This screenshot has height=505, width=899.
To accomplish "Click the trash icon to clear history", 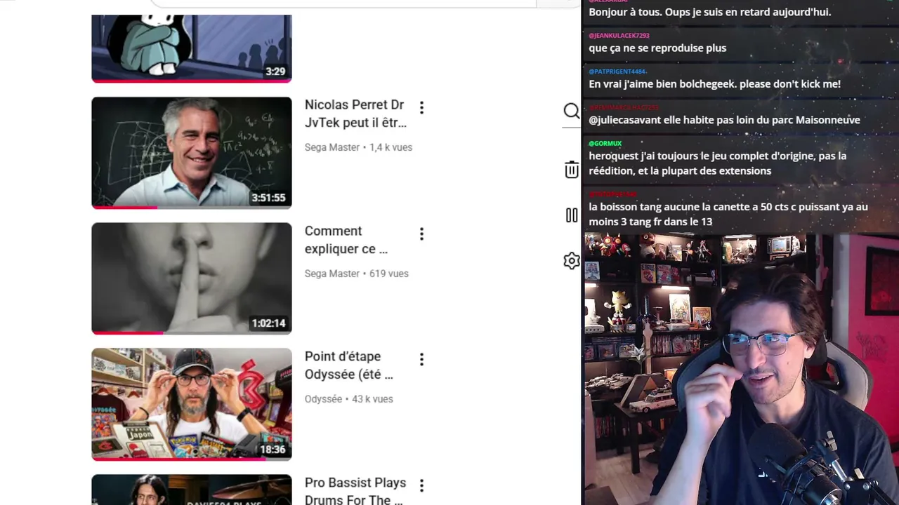I will [572, 169].
